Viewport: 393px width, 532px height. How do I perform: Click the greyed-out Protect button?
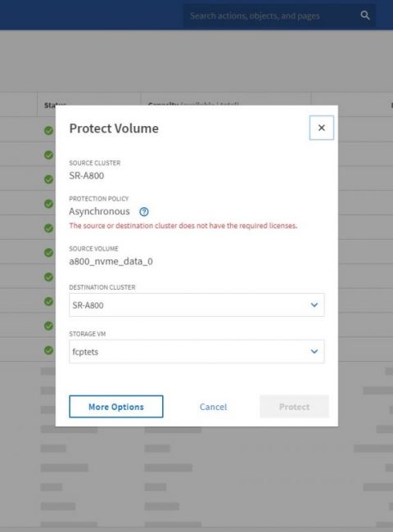294,407
